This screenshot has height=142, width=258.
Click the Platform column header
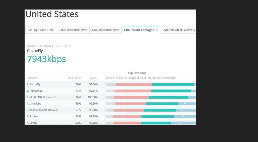[x=32, y=78]
